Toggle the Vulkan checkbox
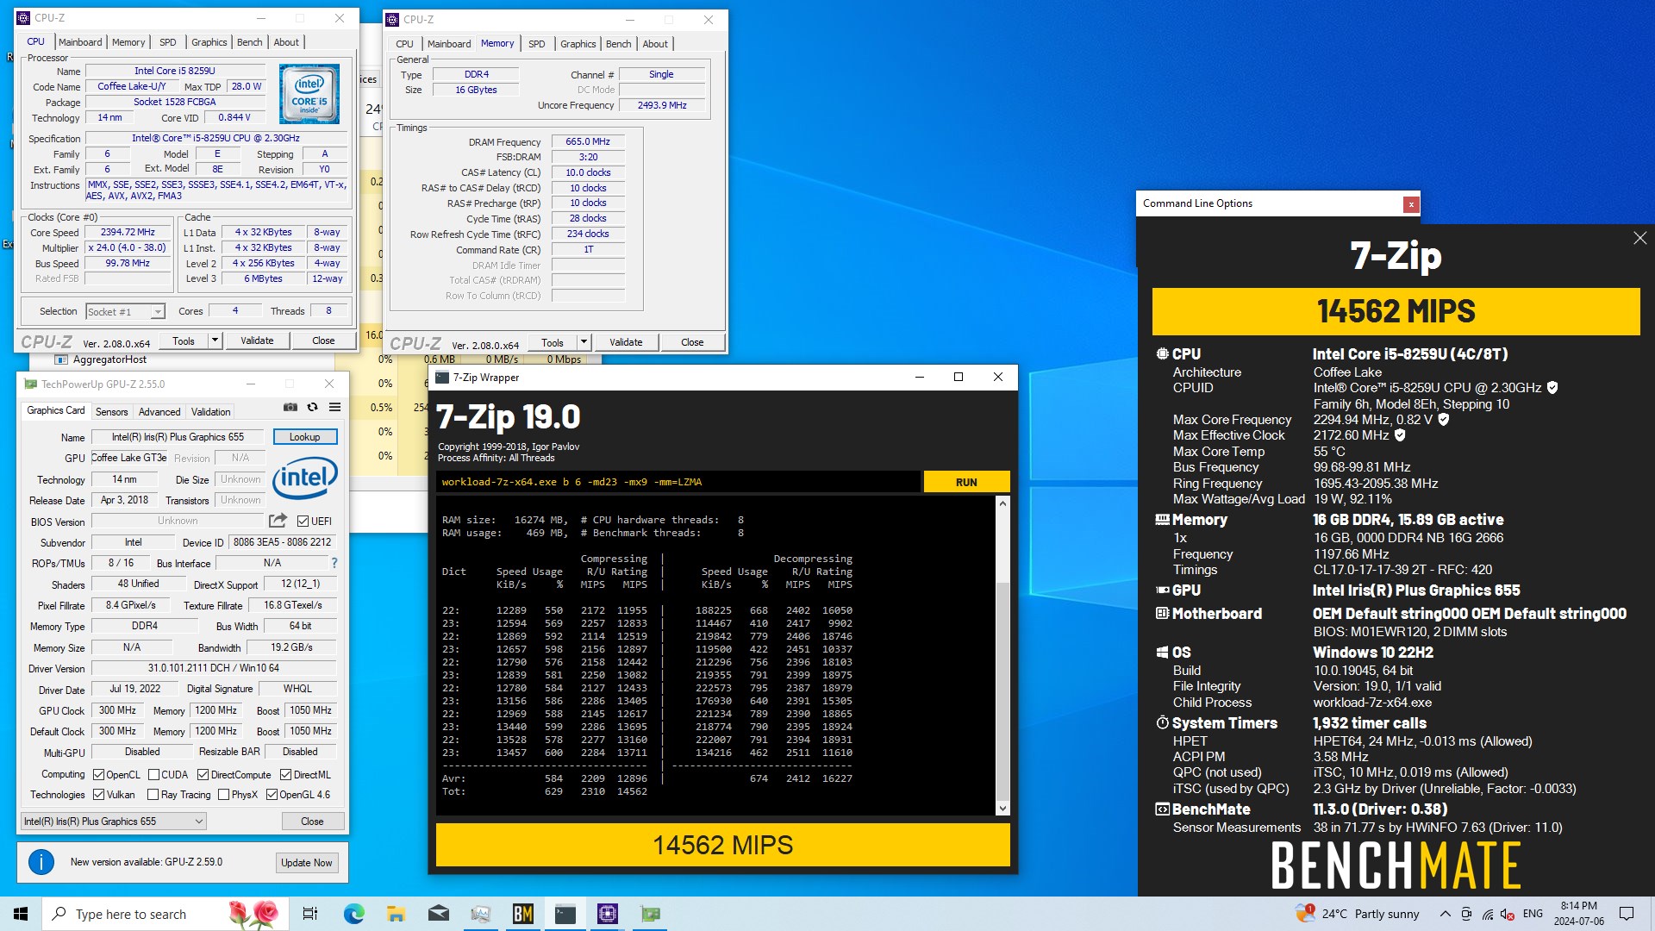1655x931 pixels. [98, 795]
